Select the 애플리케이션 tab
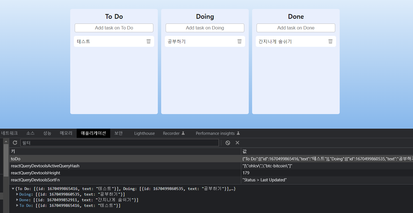The image size is (413, 213). [x=93, y=133]
